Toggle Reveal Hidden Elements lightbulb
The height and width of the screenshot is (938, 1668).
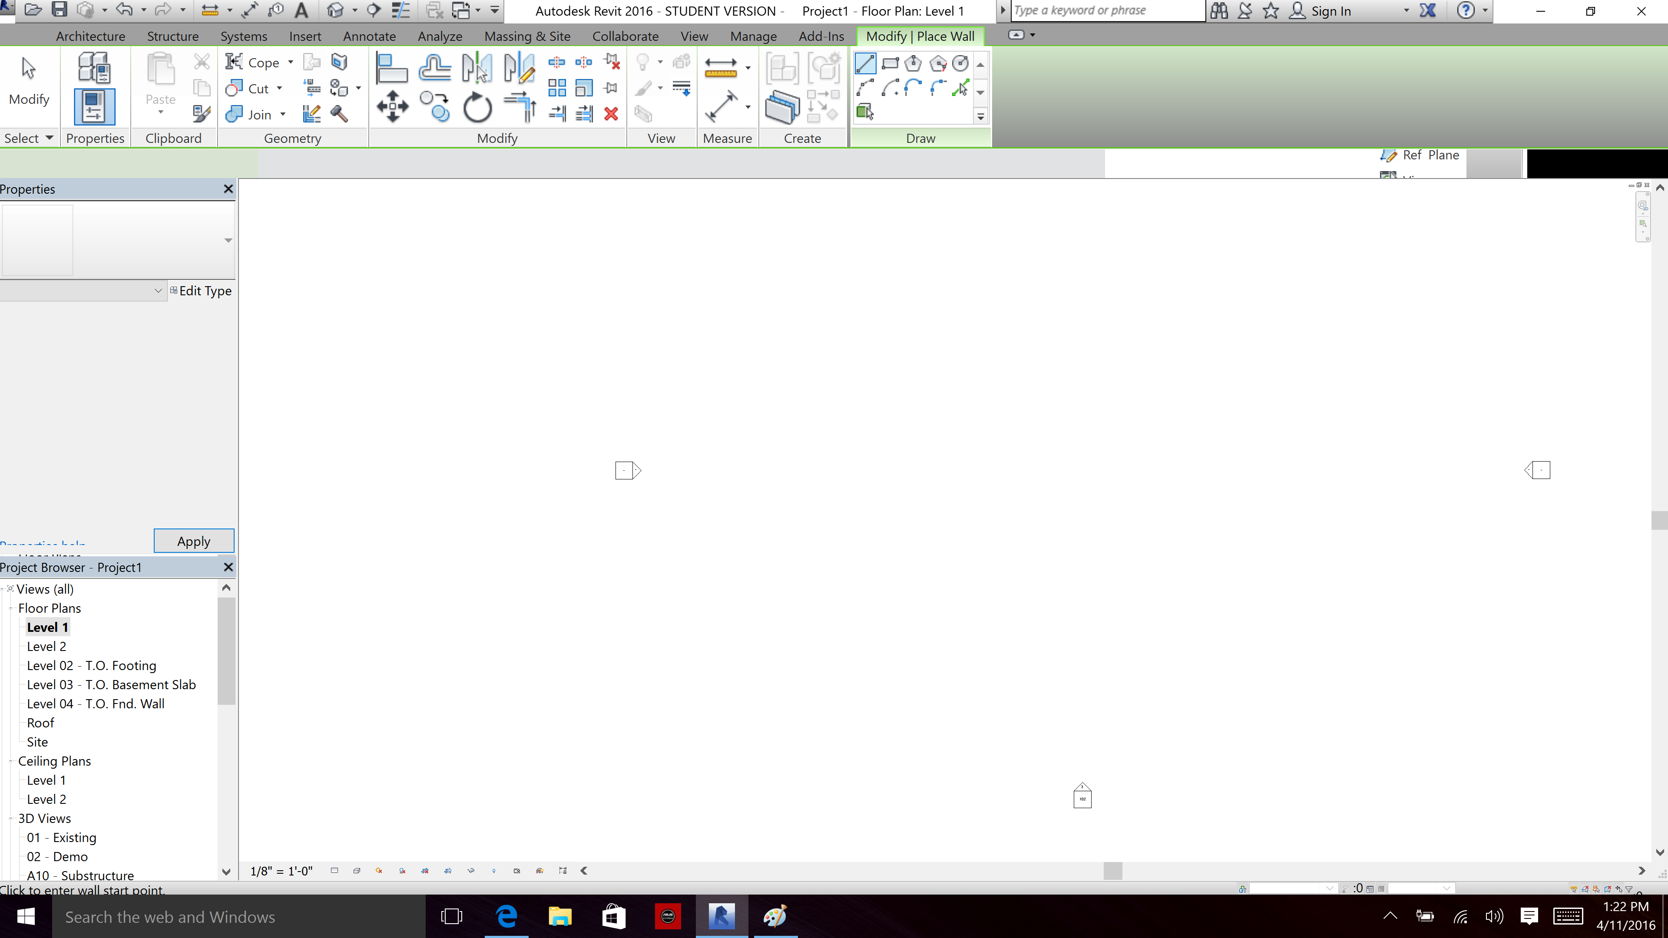493,871
